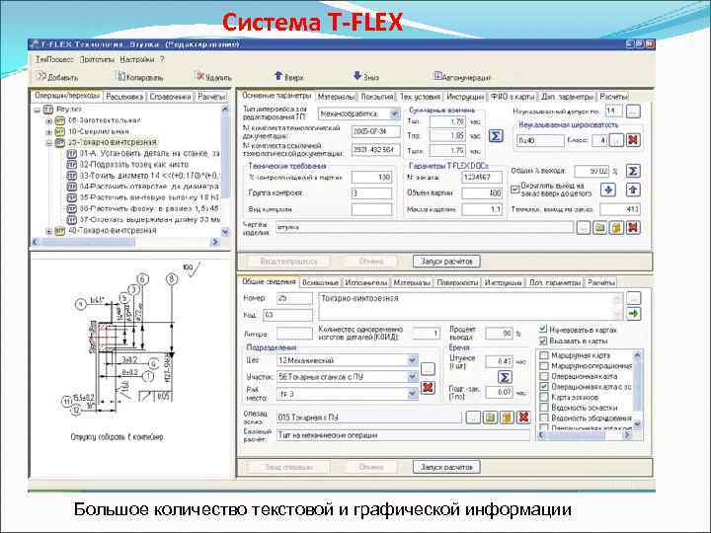Move item down with Вниз arrow

tap(366, 77)
